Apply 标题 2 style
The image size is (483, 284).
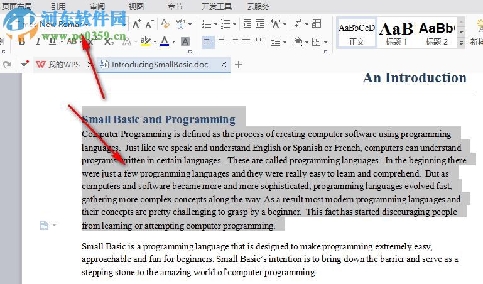click(437, 33)
